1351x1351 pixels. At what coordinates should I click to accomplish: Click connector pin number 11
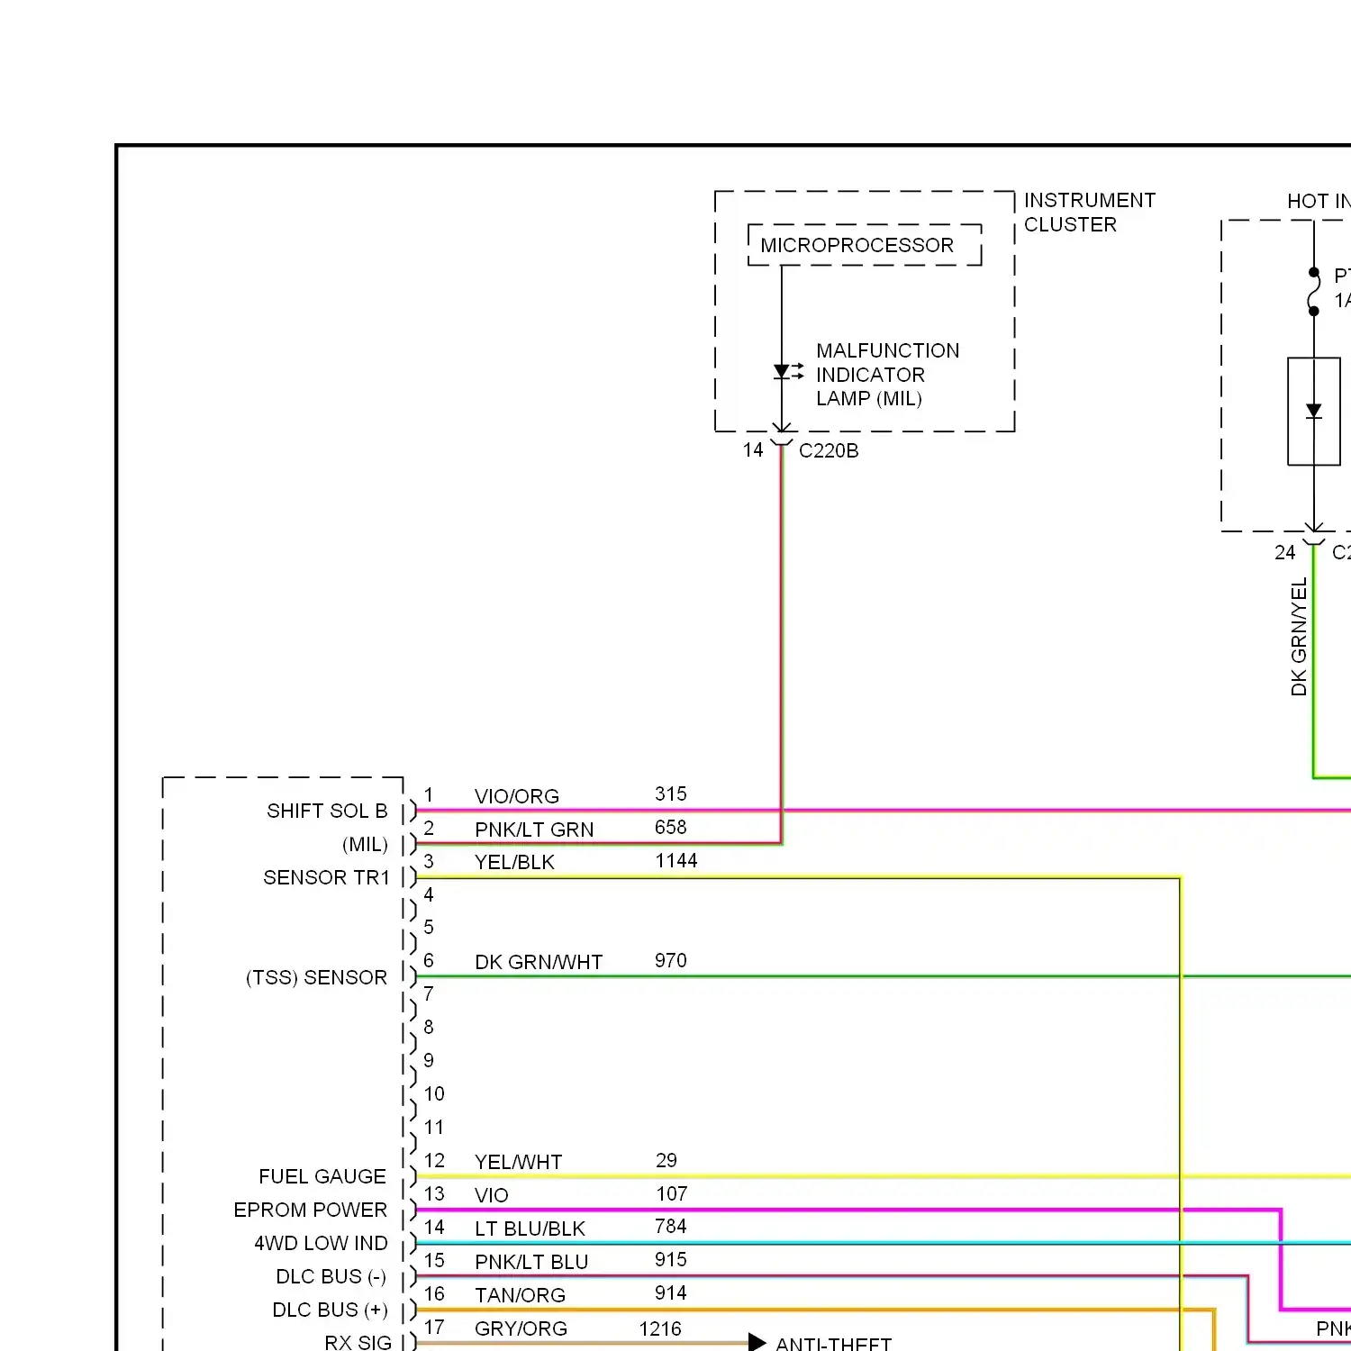[434, 1127]
